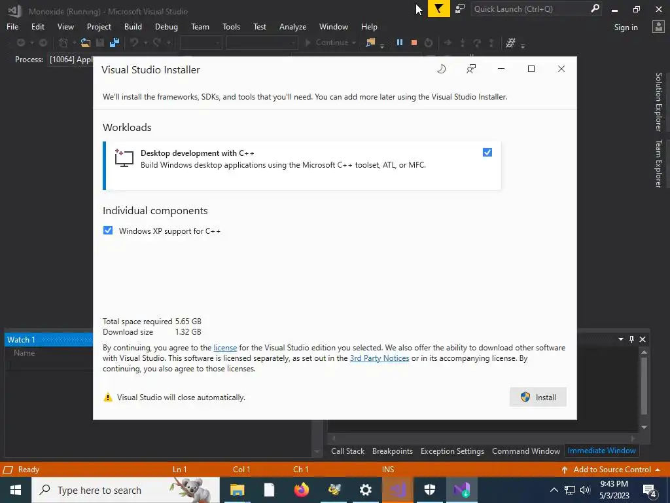Screen dimensions: 670x503
Task: Click the Save All icon
Action: pyautogui.click(x=114, y=43)
